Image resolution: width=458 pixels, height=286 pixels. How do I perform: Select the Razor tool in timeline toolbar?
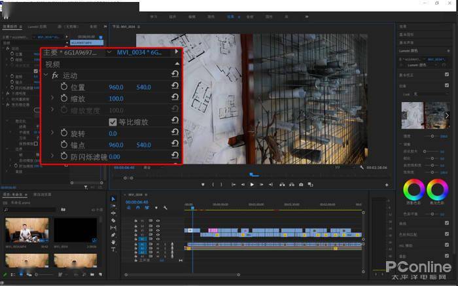[x=113, y=221]
